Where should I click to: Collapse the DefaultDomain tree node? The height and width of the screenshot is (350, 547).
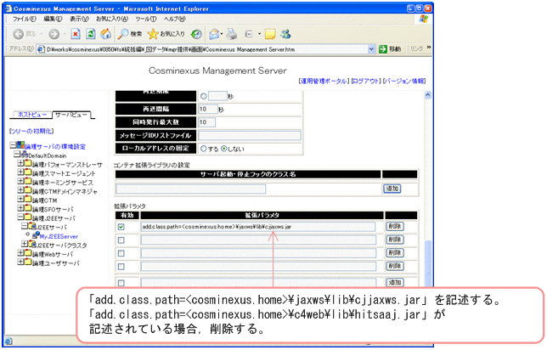(14, 156)
